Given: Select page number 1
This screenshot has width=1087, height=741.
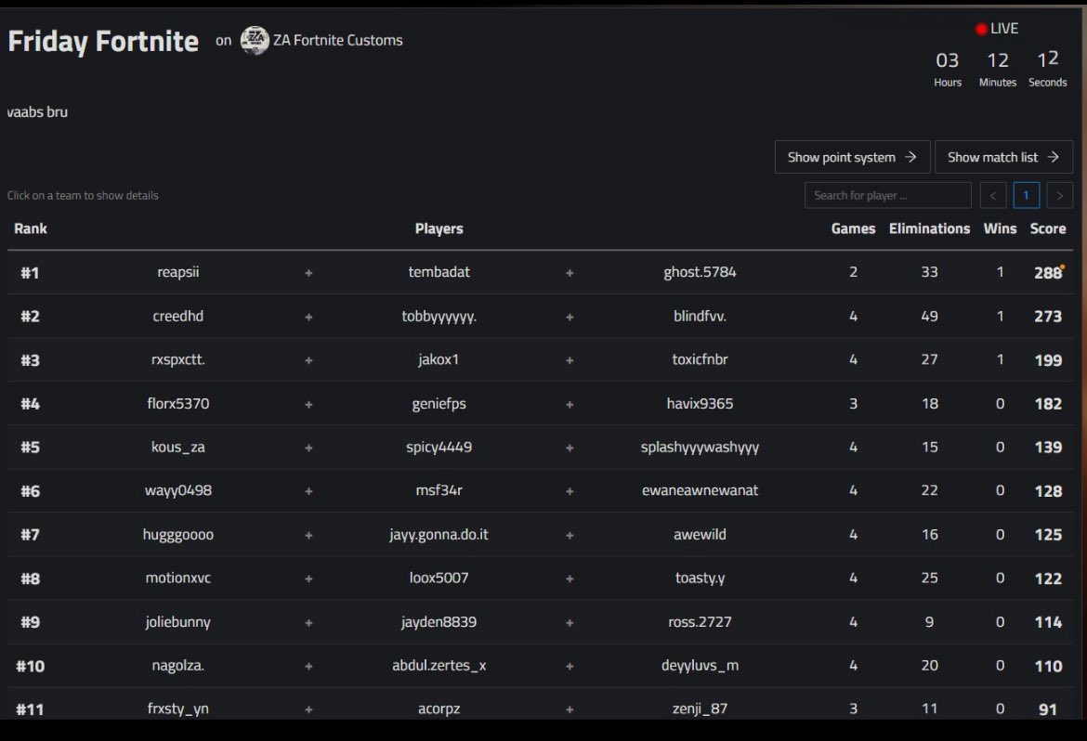Looking at the screenshot, I should (1027, 196).
